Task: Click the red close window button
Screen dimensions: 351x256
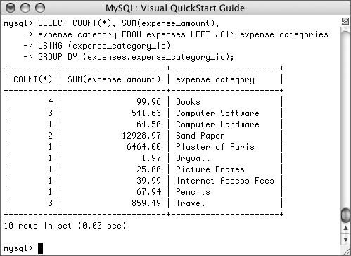Action: (11, 8)
